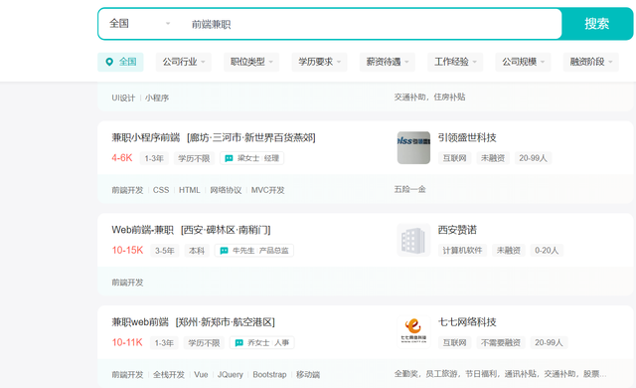This screenshot has width=636, height=388.
Task: Click the JQuery skill tag
Action: click(230, 375)
